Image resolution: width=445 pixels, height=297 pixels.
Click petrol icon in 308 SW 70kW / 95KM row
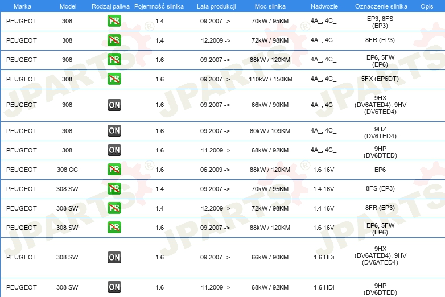pyautogui.click(x=114, y=189)
